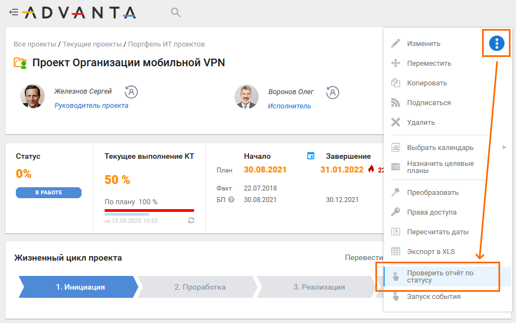Select Изменить from the actions menu
516x323 pixels.
(x=424, y=44)
